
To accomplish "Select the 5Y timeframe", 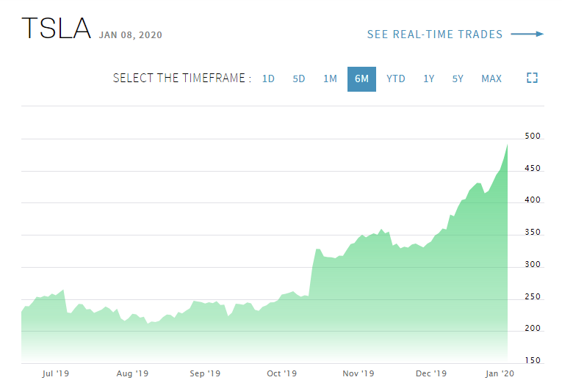I will pyautogui.click(x=458, y=78).
